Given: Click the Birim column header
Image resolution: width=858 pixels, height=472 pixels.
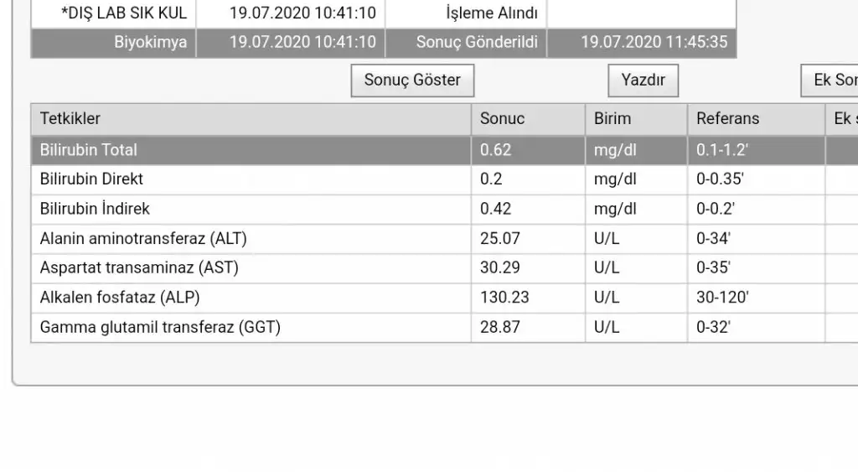Looking at the screenshot, I should [637, 119].
